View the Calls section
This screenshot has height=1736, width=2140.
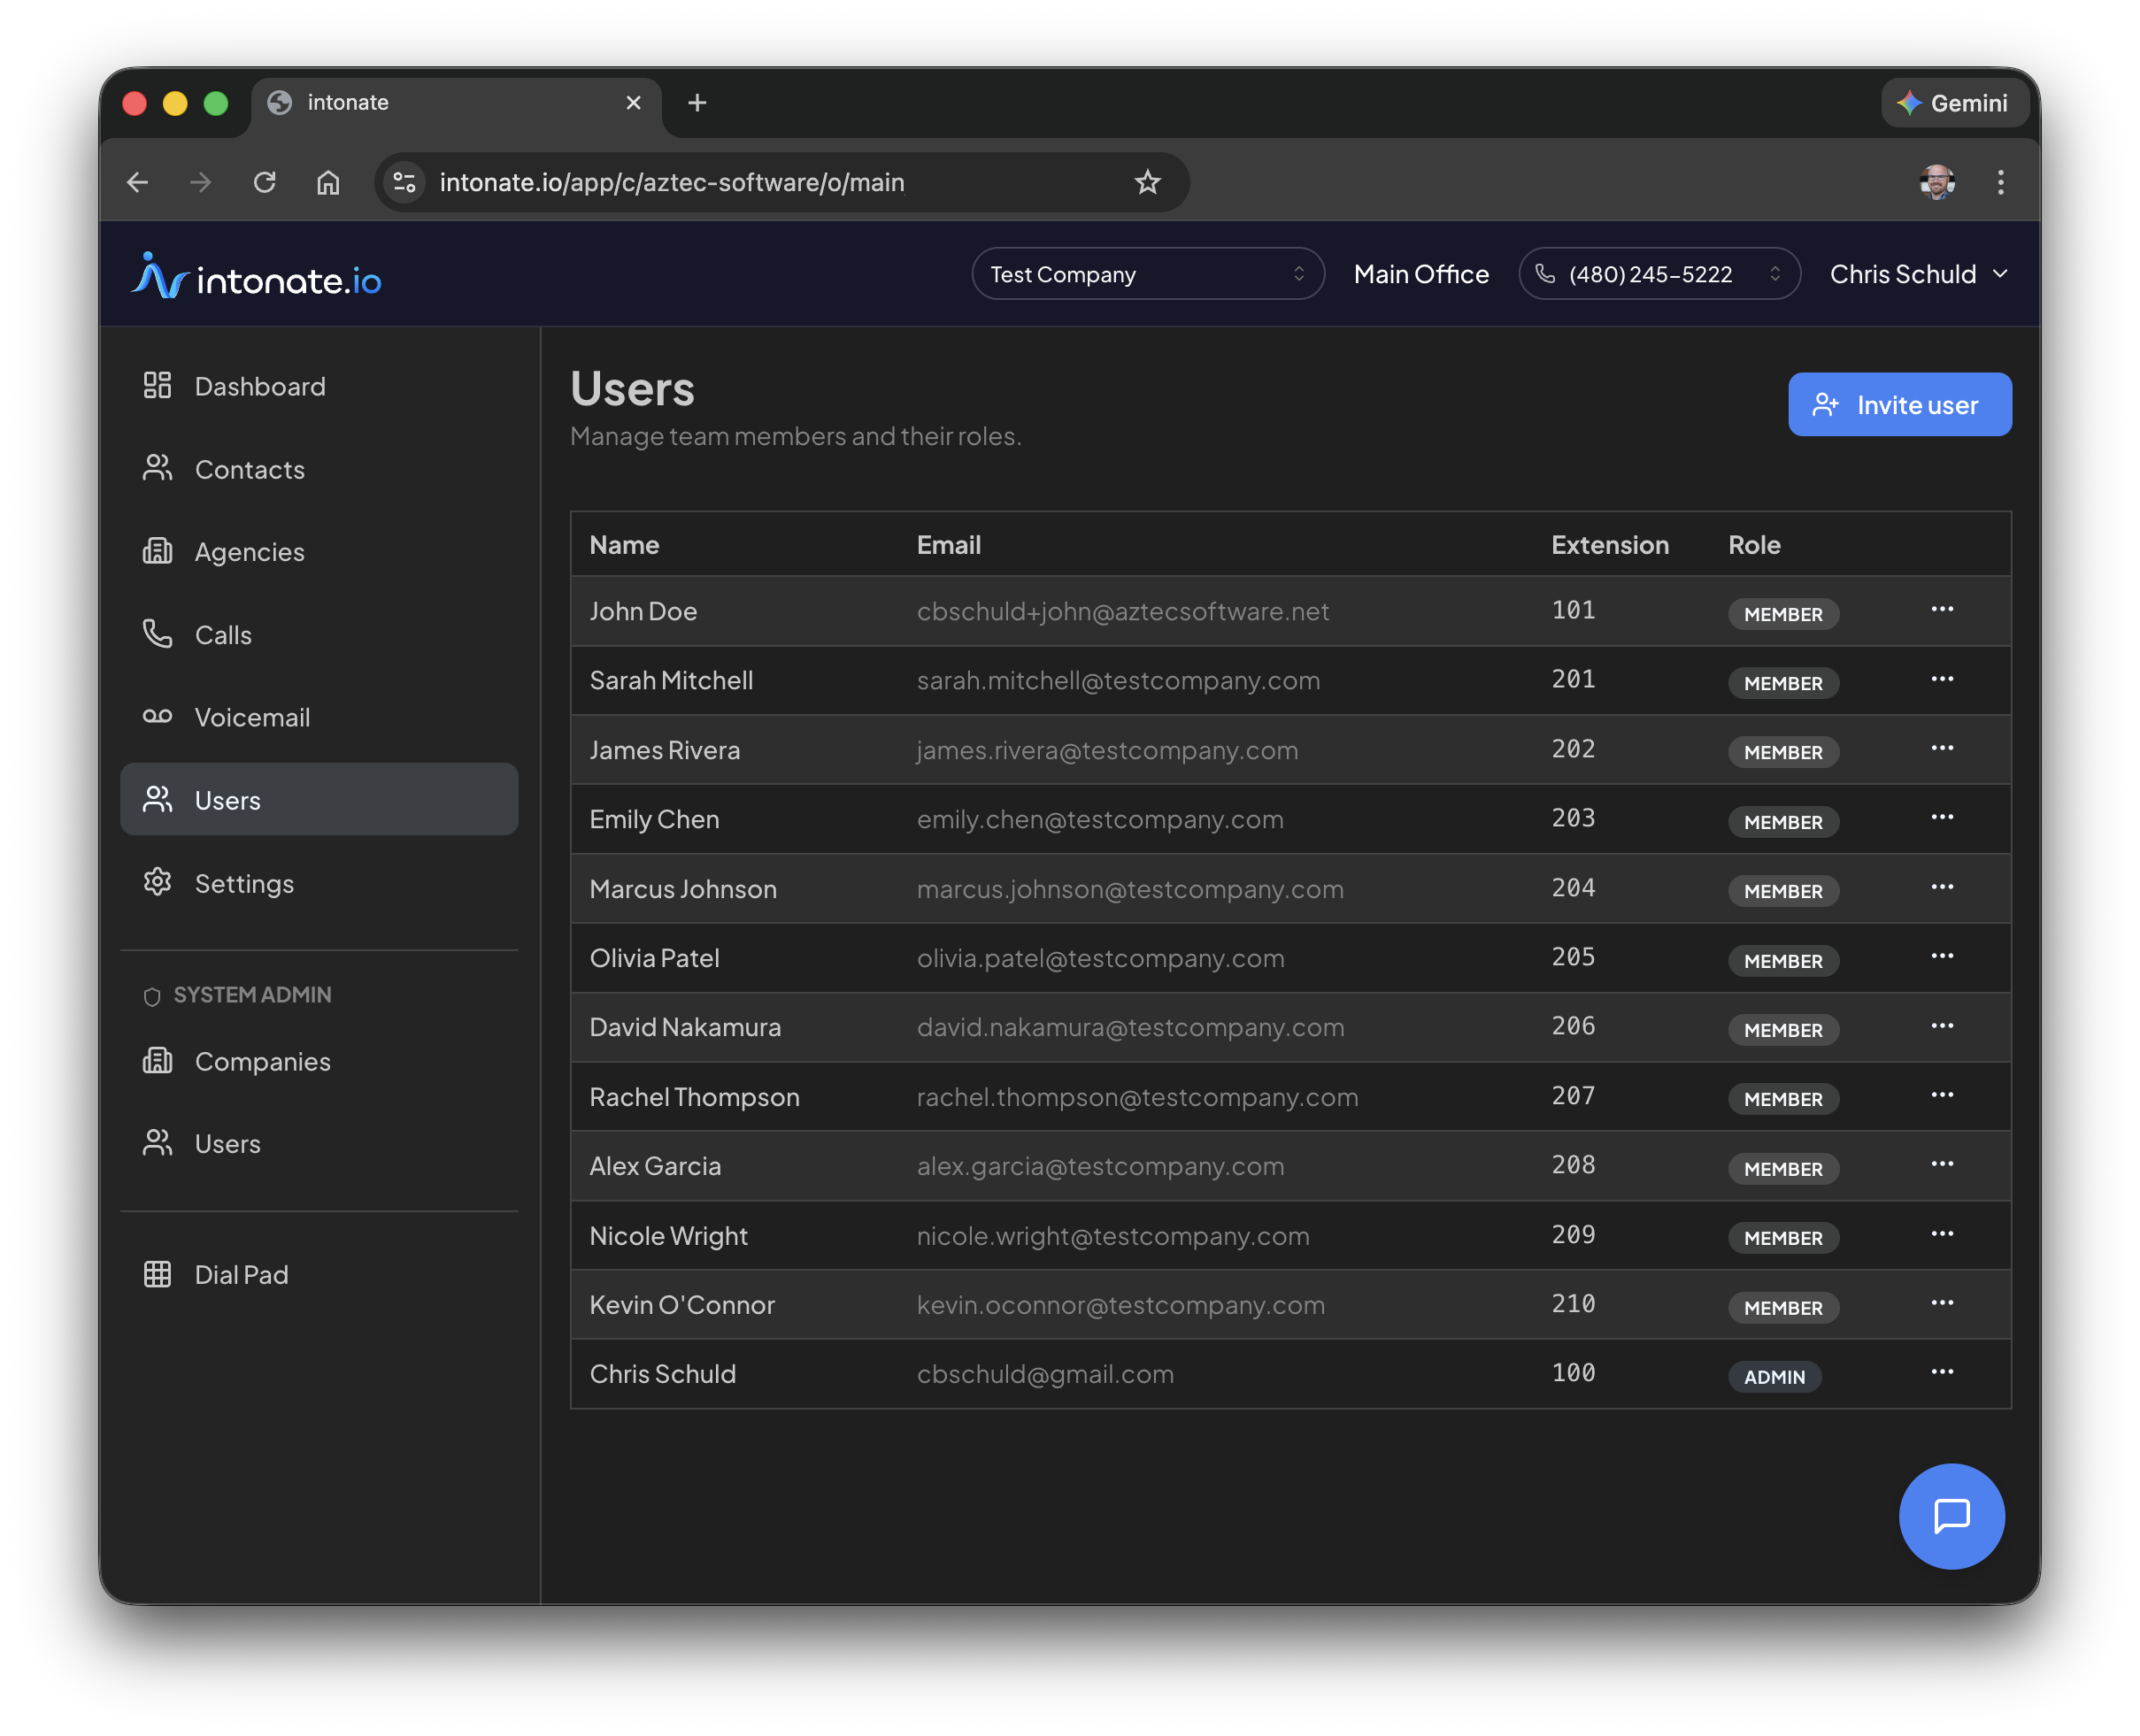pyautogui.click(x=222, y=634)
